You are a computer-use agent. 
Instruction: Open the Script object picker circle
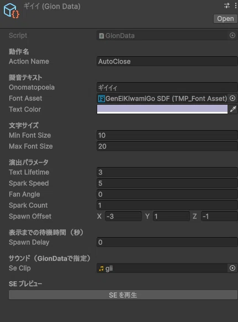pos(232,35)
